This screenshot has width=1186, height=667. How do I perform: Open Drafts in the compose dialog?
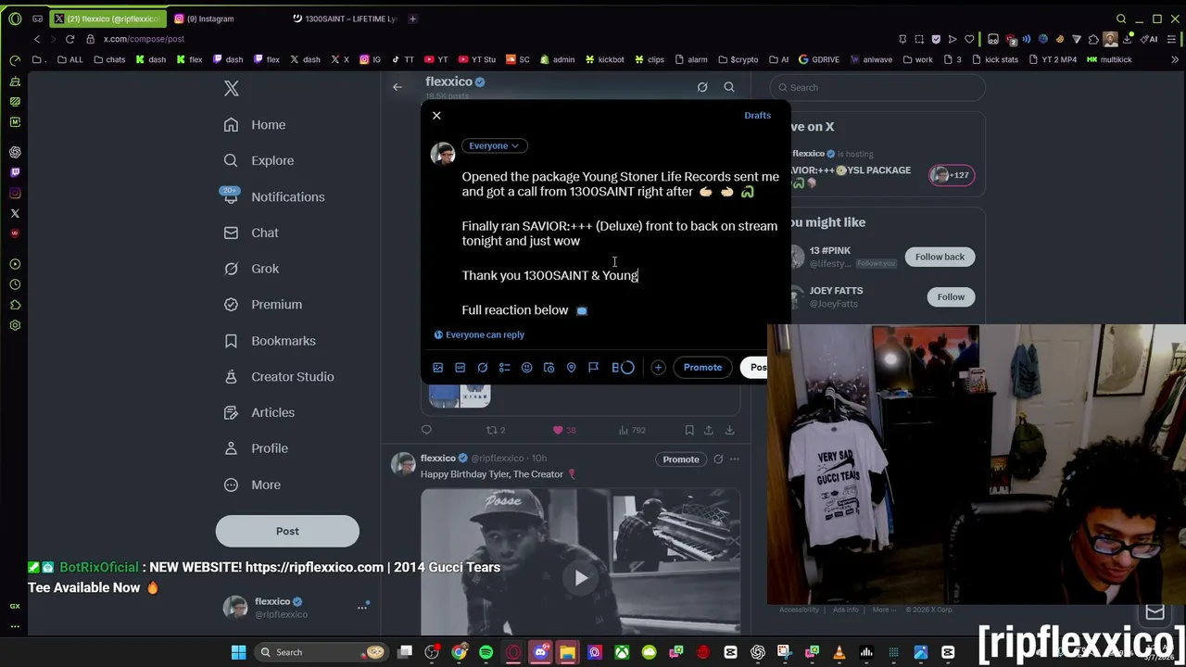coord(757,116)
